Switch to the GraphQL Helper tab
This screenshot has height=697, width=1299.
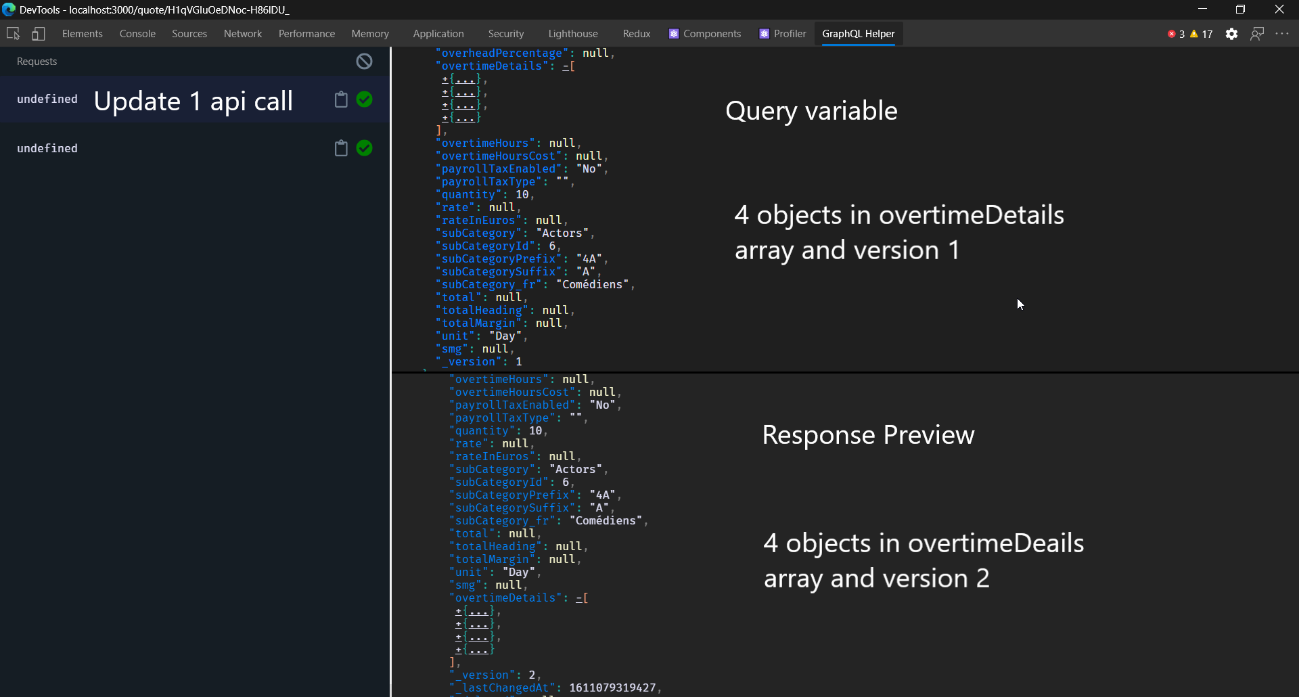pos(859,32)
